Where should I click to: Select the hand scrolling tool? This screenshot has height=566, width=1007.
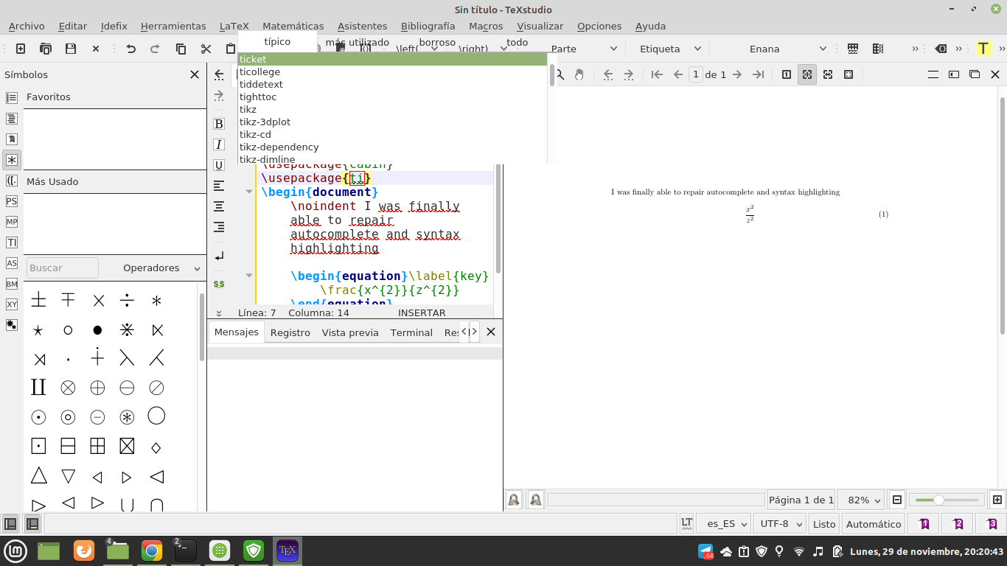pos(581,74)
